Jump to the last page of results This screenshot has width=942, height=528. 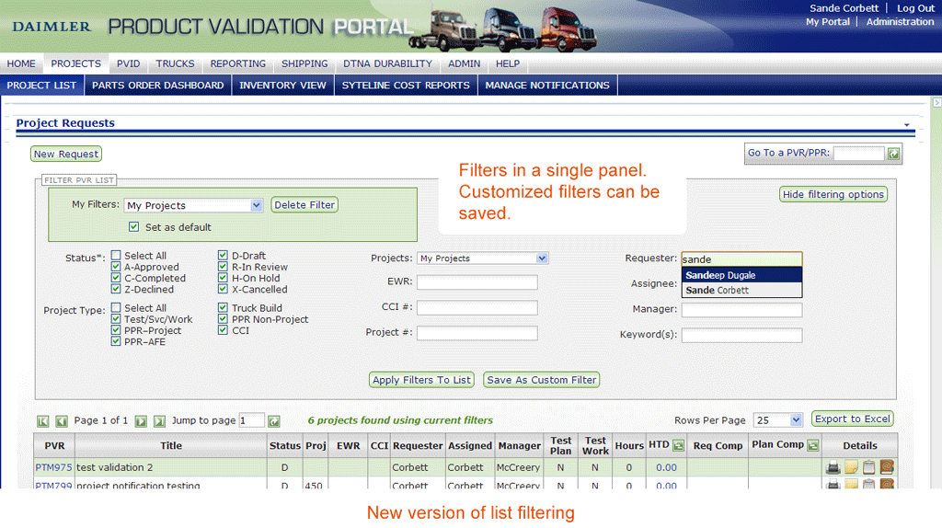point(159,421)
